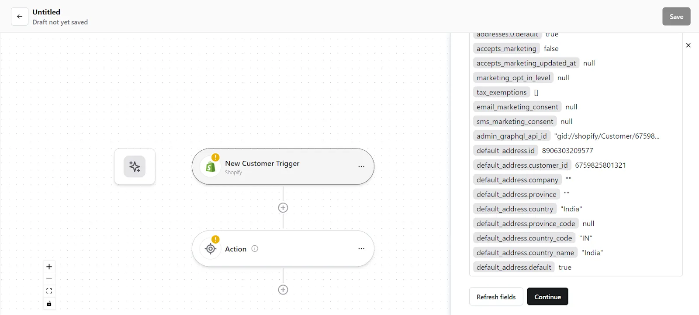Toggle the canvas lock
The image size is (699, 315).
pyautogui.click(x=49, y=304)
